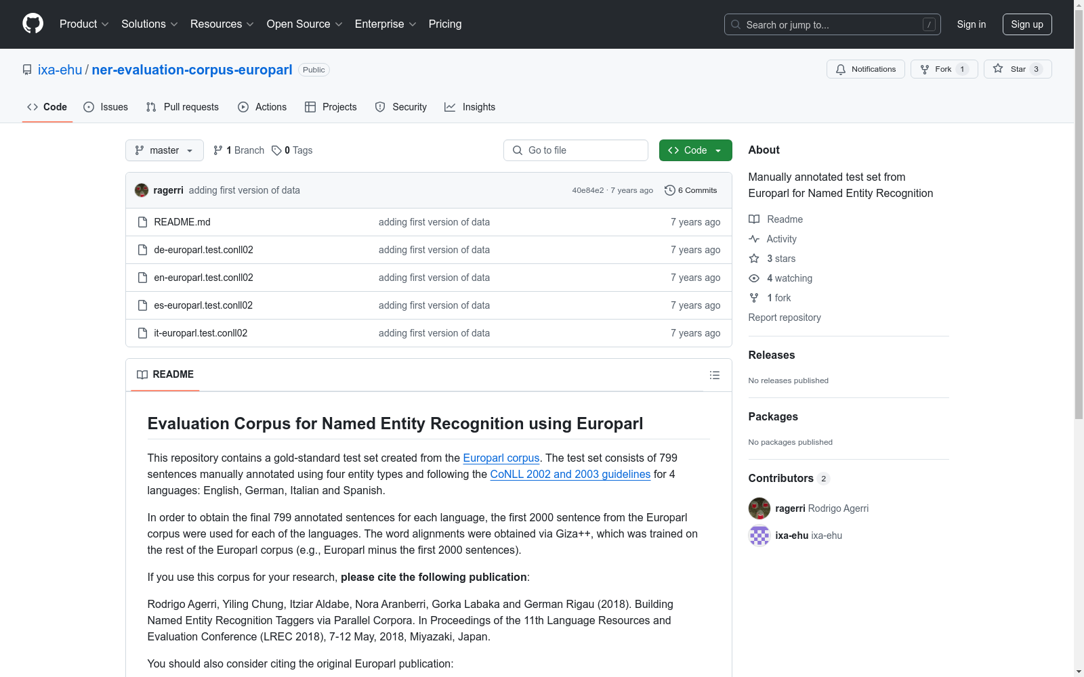
Task: Open en-europarl.test.conll02 file name
Action: [x=204, y=278]
